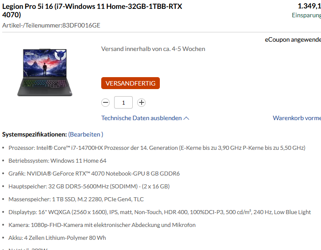
Task: Click the Displaytyp 16" WQXGA specification line
Action: pos(160,212)
